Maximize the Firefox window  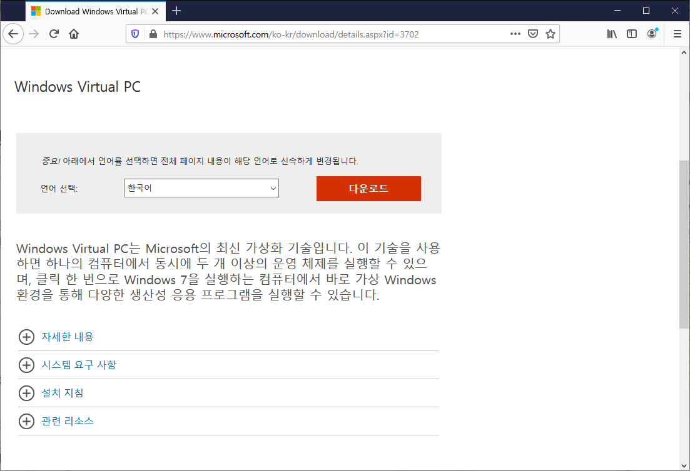click(x=646, y=11)
